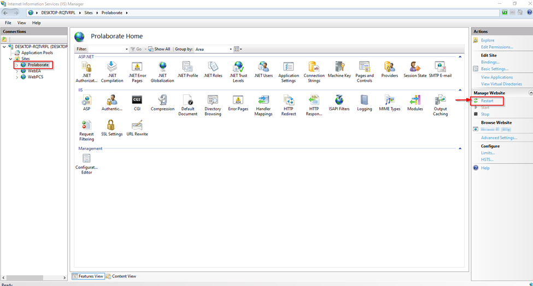Switch to Features View tab

tap(88, 276)
